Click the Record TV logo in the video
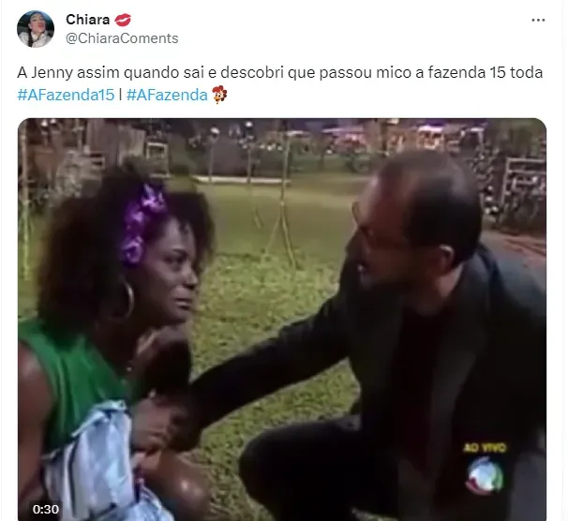The image size is (568, 521). 485,475
